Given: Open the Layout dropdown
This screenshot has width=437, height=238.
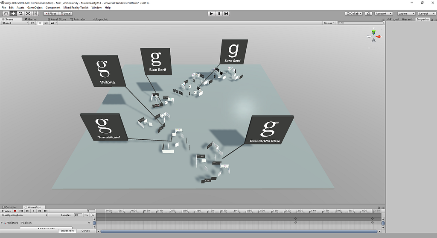Looking at the screenshot, I should click(x=426, y=13).
